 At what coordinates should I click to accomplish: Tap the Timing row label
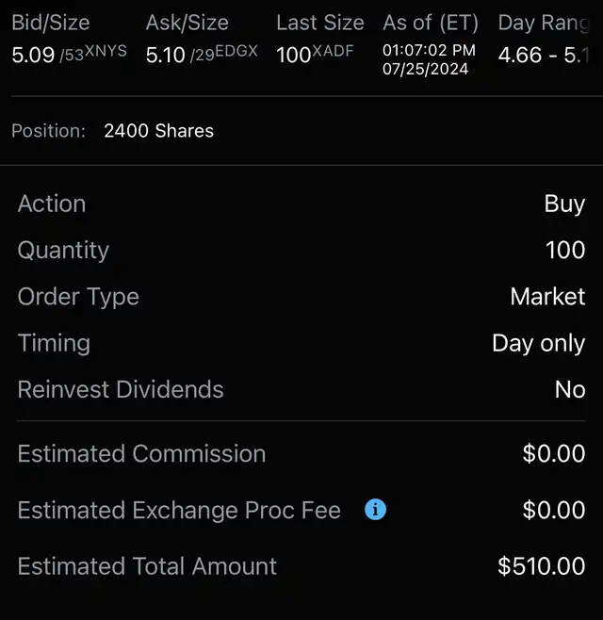tap(54, 343)
